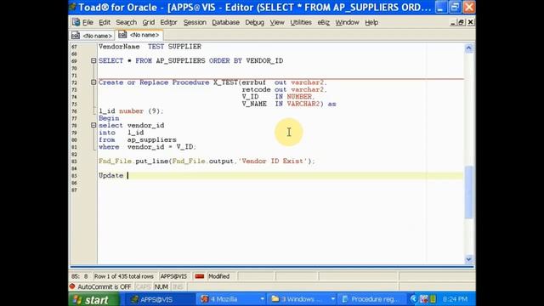Click the vertical scrollbar thumb in editor
The width and height of the screenshot is (544, 306).
coord(468,192)
